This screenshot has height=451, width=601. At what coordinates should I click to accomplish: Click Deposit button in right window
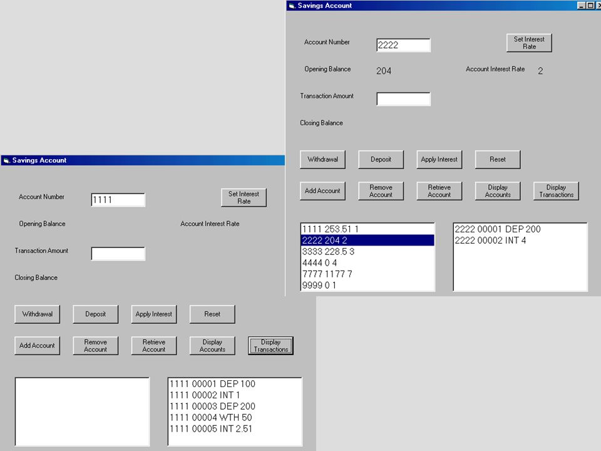pyautogui.click(x=381, y=160)
